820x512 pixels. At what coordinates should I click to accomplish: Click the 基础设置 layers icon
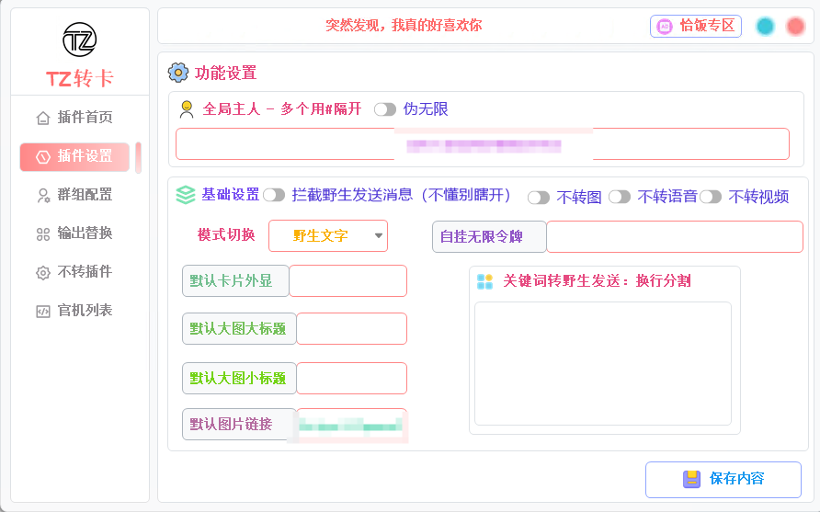click(186, 195)
